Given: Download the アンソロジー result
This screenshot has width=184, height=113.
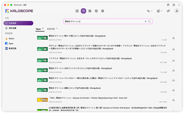Looking at the screenshot, I should click(173, 80).
